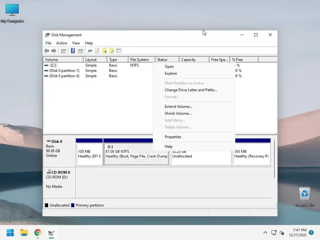Click the network tray icon

pyautogui.click(x=274, y=232)
